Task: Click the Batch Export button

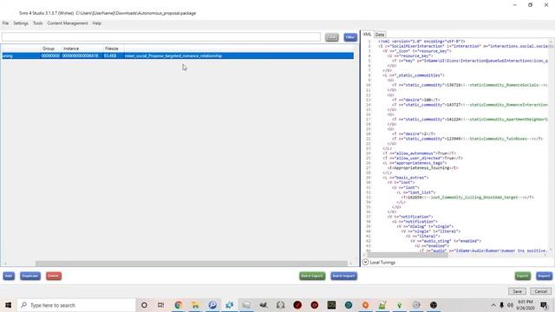Action: click(x=312, y=276)
